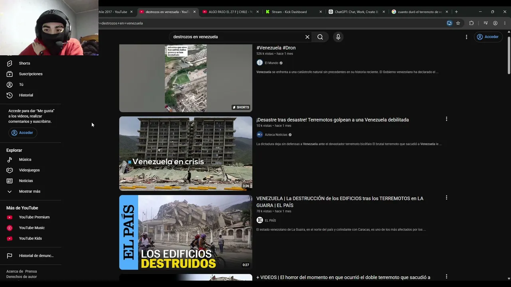The height and width of the screenshot is (287, 511).
Task: Open the Historial clock icon in the sidebar
Action: [x=10, y=95]
